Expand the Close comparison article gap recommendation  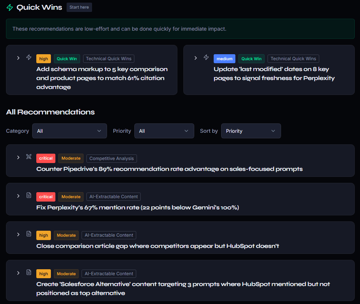(x=18, y=234)
